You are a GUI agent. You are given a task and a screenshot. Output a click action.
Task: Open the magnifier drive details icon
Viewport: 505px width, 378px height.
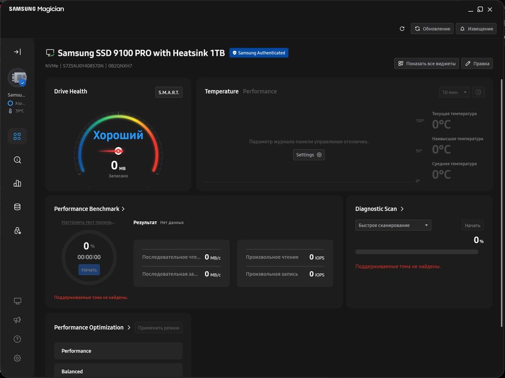pos(17,160)
